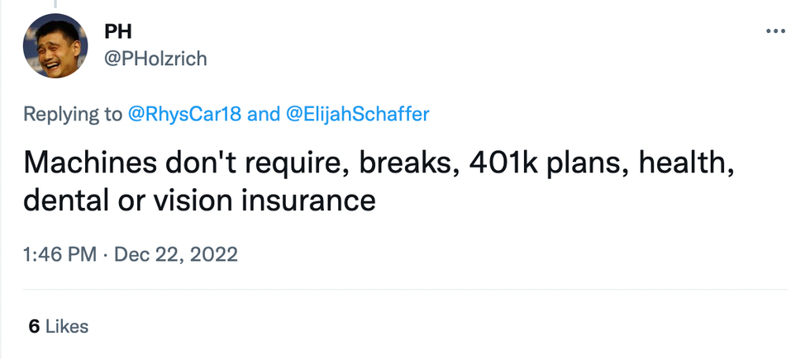This screenshot has height=359, width=810.
Task: Click the display name PH
Action: [118, 31]
